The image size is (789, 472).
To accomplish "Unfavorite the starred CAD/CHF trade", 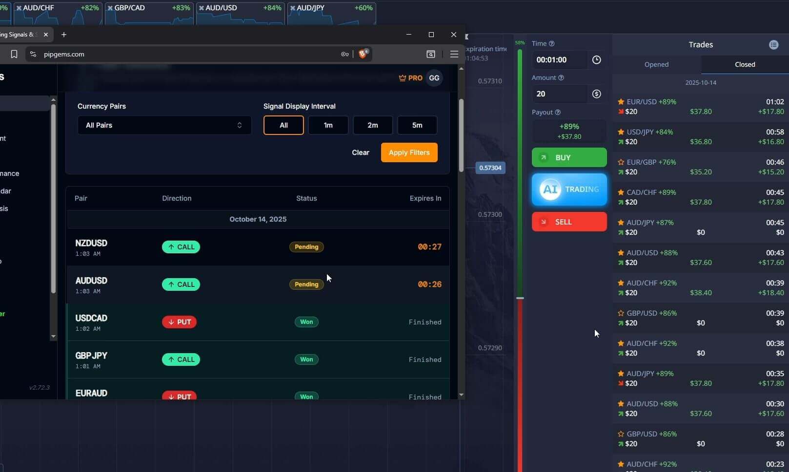I will pos(621,192).
